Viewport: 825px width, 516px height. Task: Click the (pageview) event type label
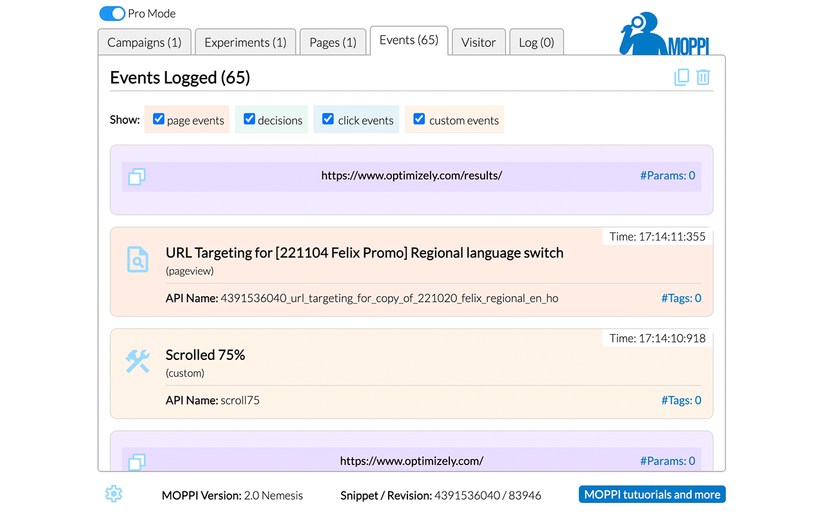(189, 271)
